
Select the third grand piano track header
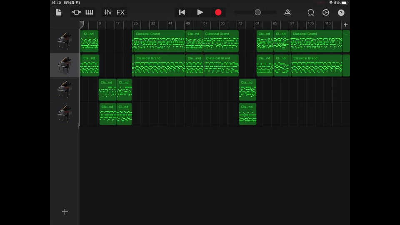(x=65, y=89)
